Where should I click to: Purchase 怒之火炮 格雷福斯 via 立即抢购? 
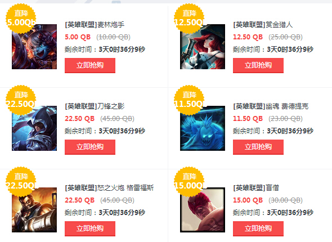coord(90,228)
